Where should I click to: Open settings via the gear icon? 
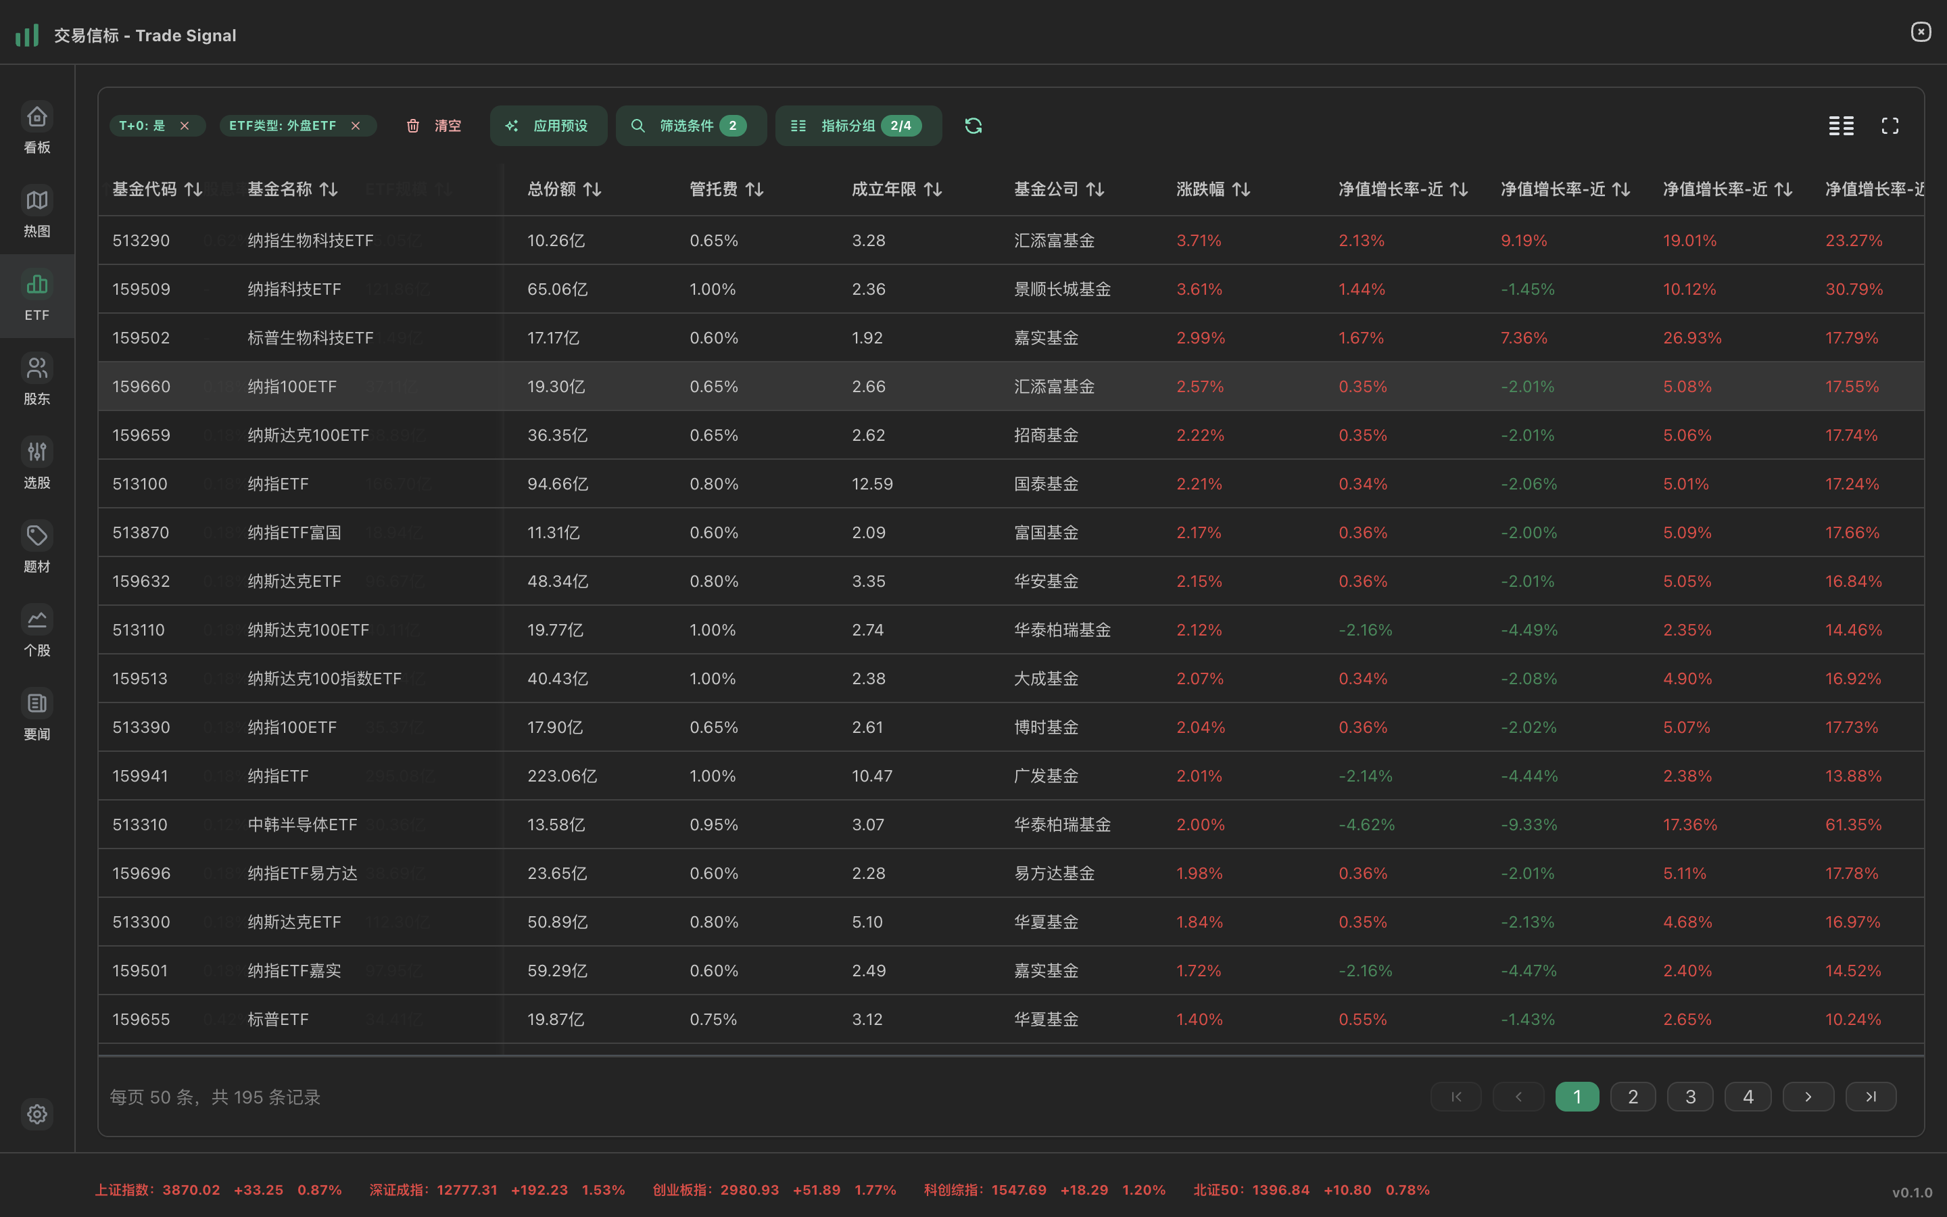[37, 1114]
